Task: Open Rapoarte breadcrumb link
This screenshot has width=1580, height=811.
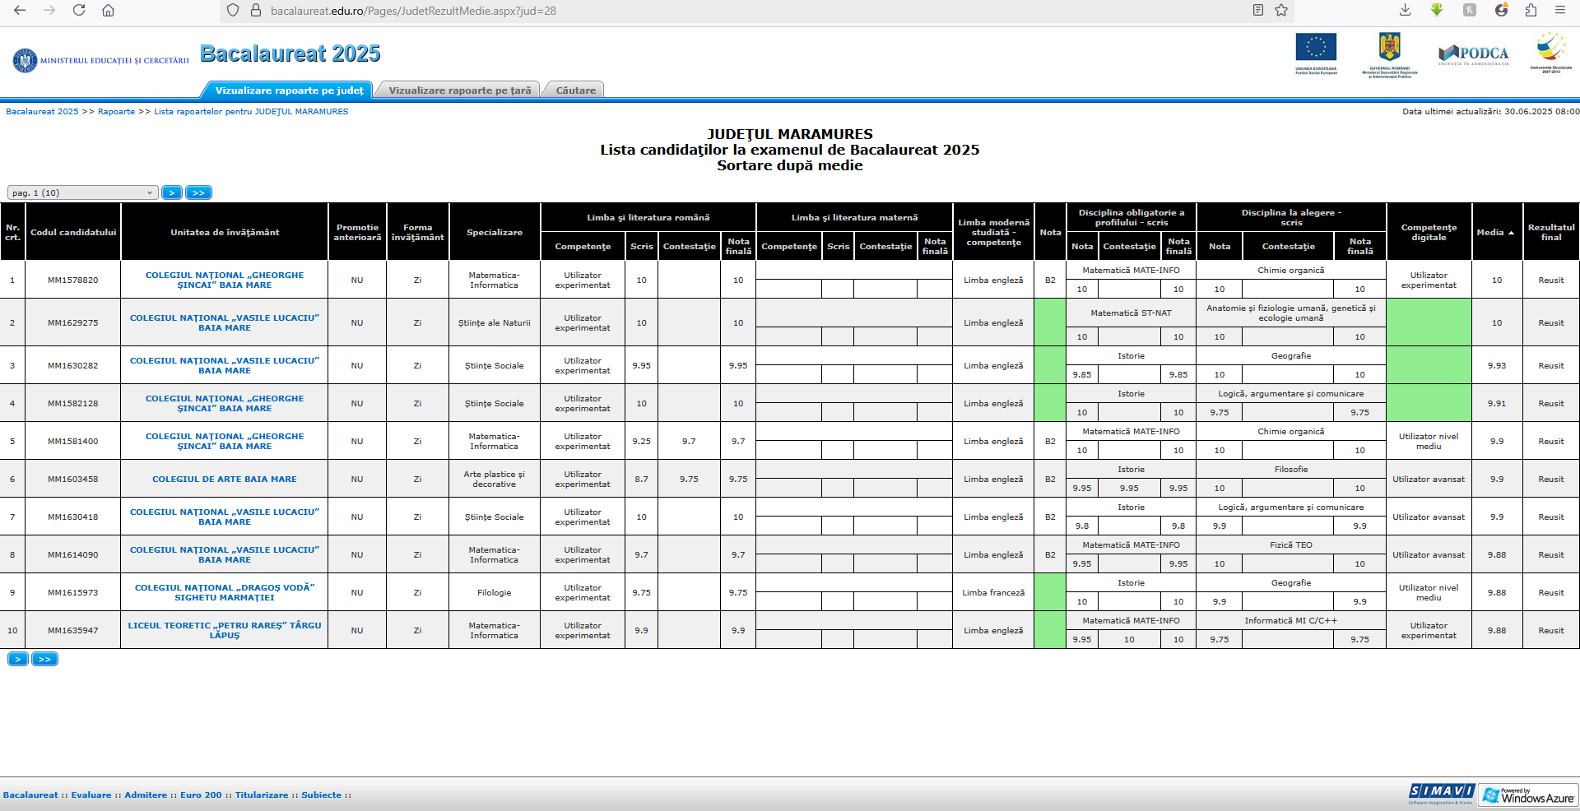Action: pos(116,112)
